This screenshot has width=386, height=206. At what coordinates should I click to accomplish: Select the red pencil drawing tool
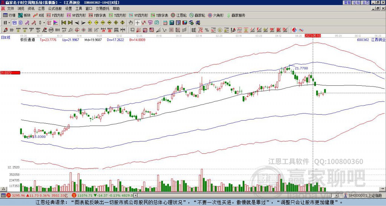(5, 30)
